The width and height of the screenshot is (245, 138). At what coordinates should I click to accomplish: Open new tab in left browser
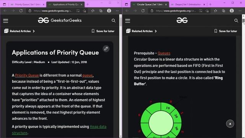88,5
